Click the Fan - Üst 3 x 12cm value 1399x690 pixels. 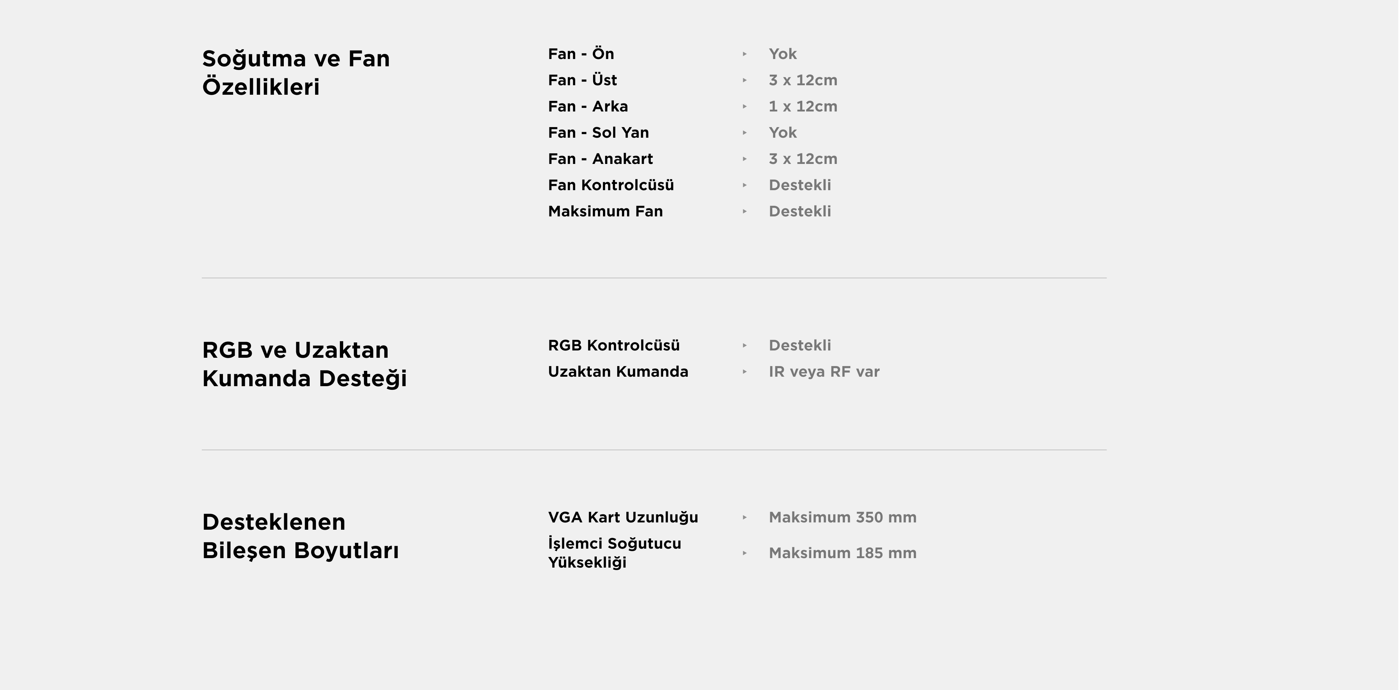pos(803,81)
